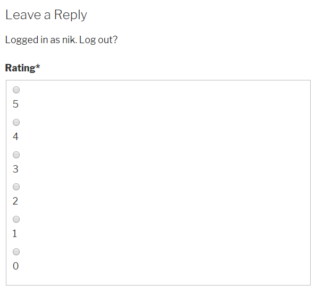Select the rating 1 radio option
This screenshot has width=316, height=293.
(x=16, y=219)
